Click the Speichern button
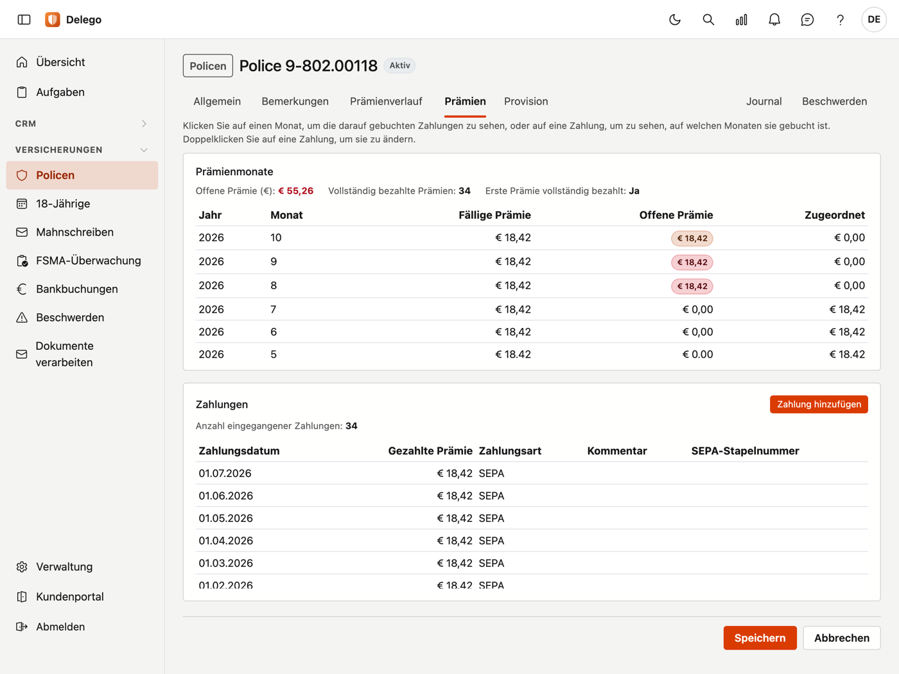Viewport: 899px width, 674px height. 760,638
